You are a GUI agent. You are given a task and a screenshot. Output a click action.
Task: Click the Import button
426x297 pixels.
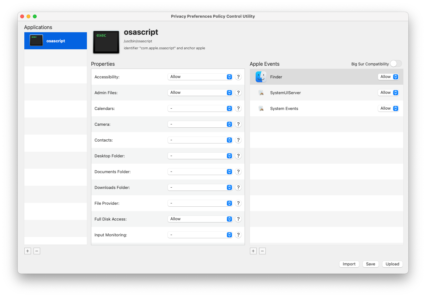pos(349,264)
